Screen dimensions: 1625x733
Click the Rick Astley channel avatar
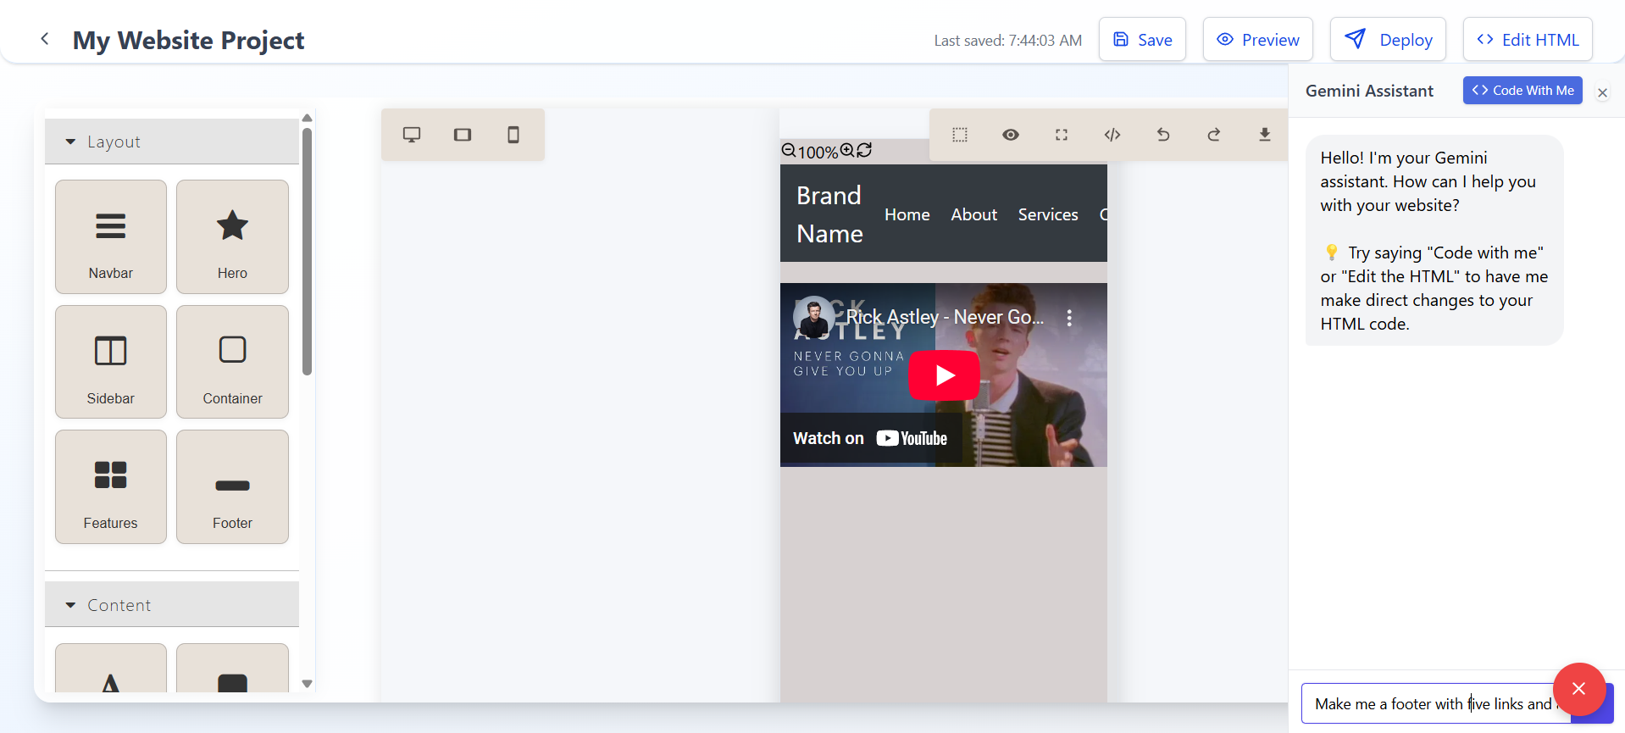click(x=814, y=317)
